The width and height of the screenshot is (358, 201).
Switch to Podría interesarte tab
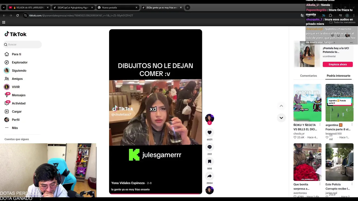[x=338, y=76]
